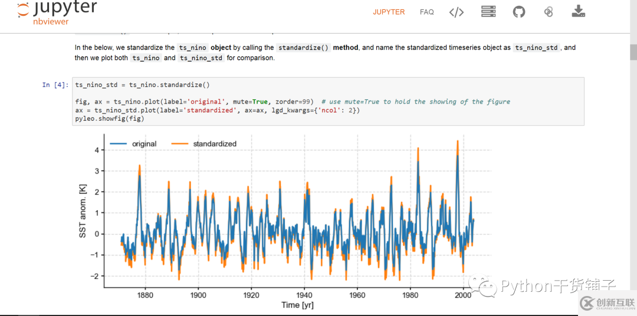Screen dimensions: 637x316
Task: Open the GitHub repository icon
Action: 519,12
